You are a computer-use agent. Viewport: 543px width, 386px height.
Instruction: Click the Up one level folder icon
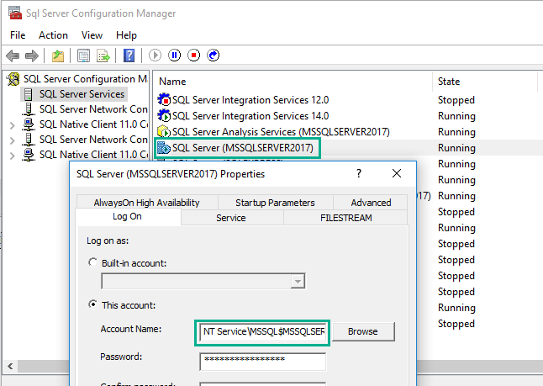[57, 56]
